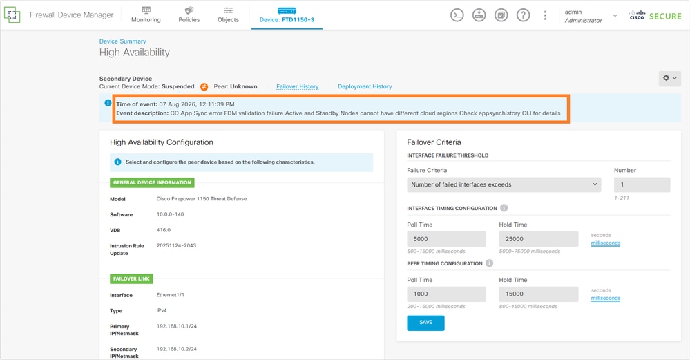This screenshot has height=360, width=690.
Task: Click the deploy changes icon
Action: point(479,15)
